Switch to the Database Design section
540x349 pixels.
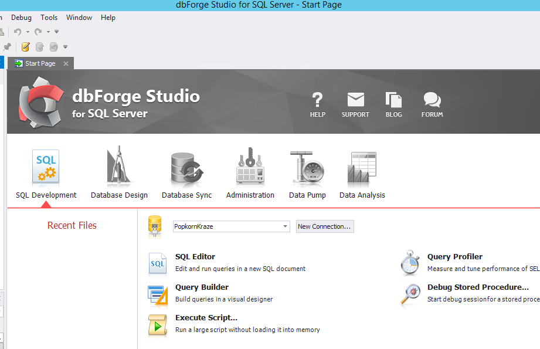tap(119, 174)
